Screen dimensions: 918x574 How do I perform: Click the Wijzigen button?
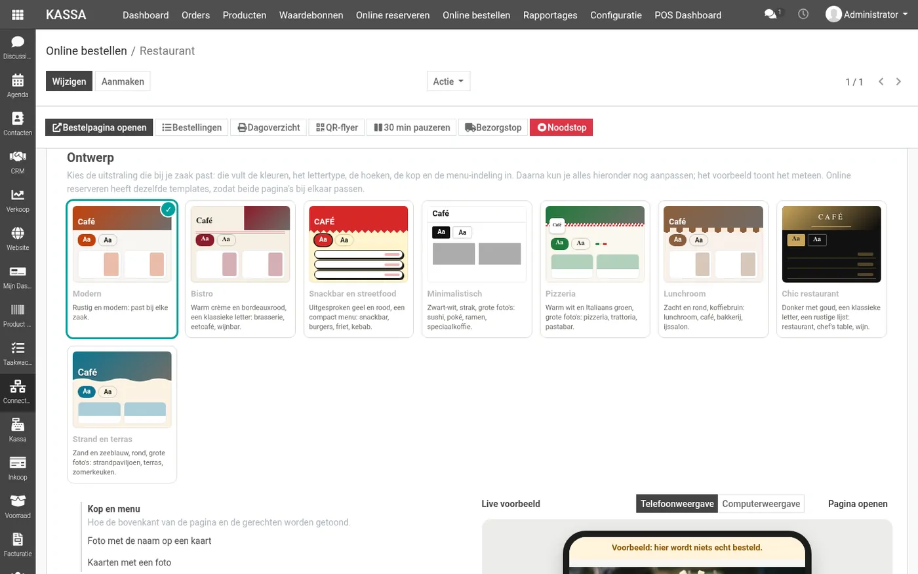69,81
